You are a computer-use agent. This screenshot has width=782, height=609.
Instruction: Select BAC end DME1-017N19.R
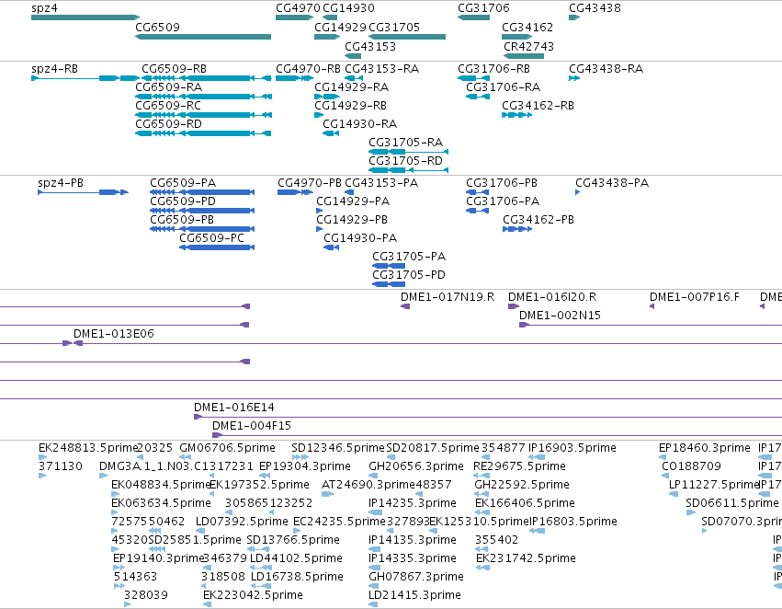coord(405,306)
